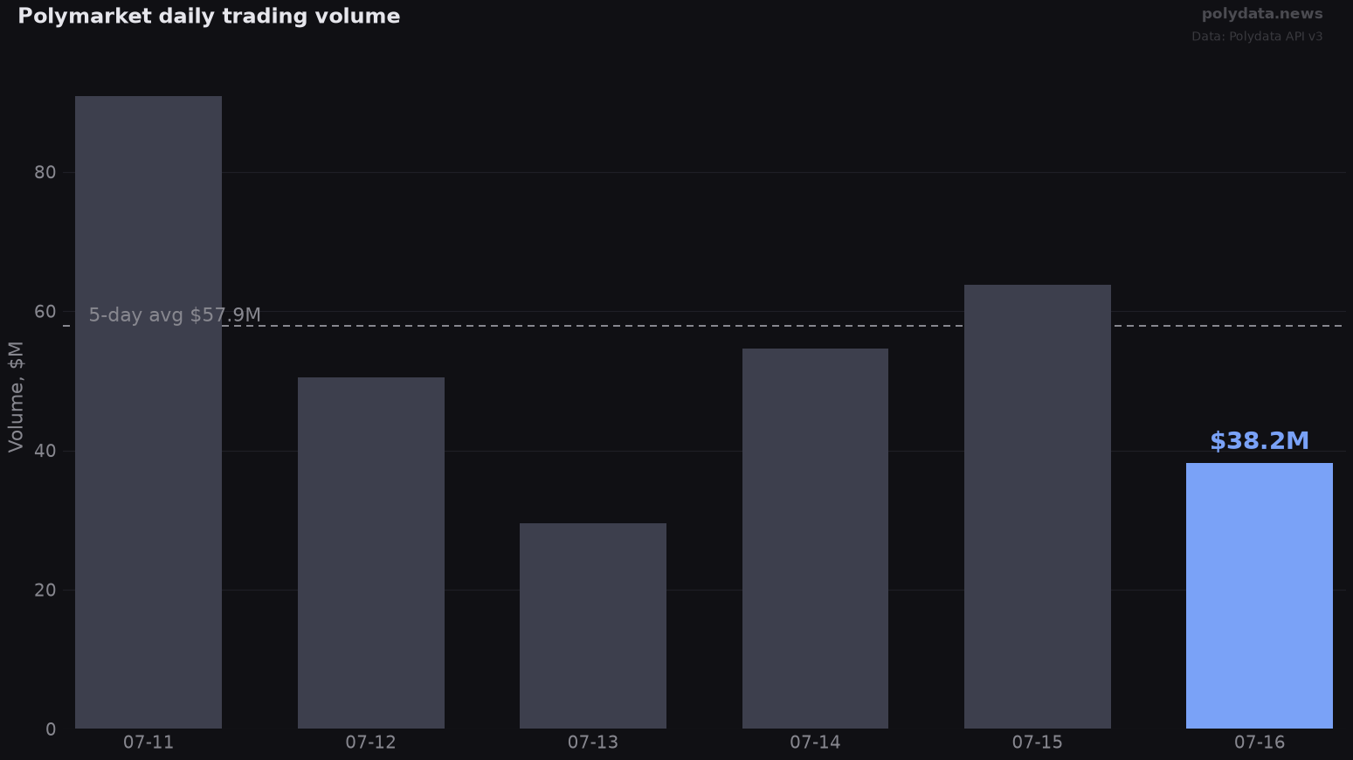Click the 'Volume, $M' axis label
1353x760 pixels.
[x=16, y=397]
